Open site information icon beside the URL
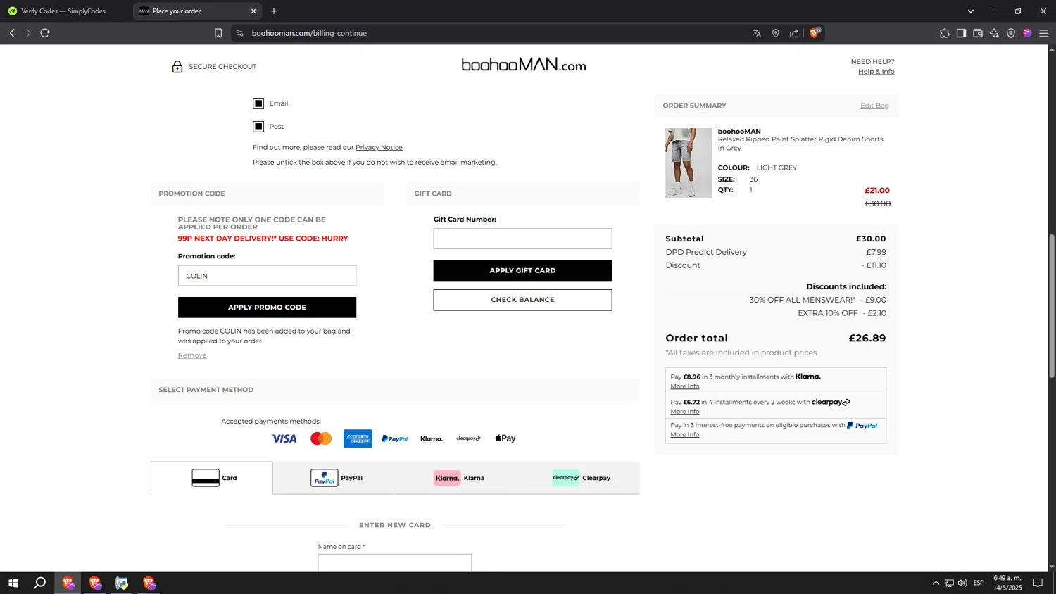1056x594 pixels. click(239, 33)
